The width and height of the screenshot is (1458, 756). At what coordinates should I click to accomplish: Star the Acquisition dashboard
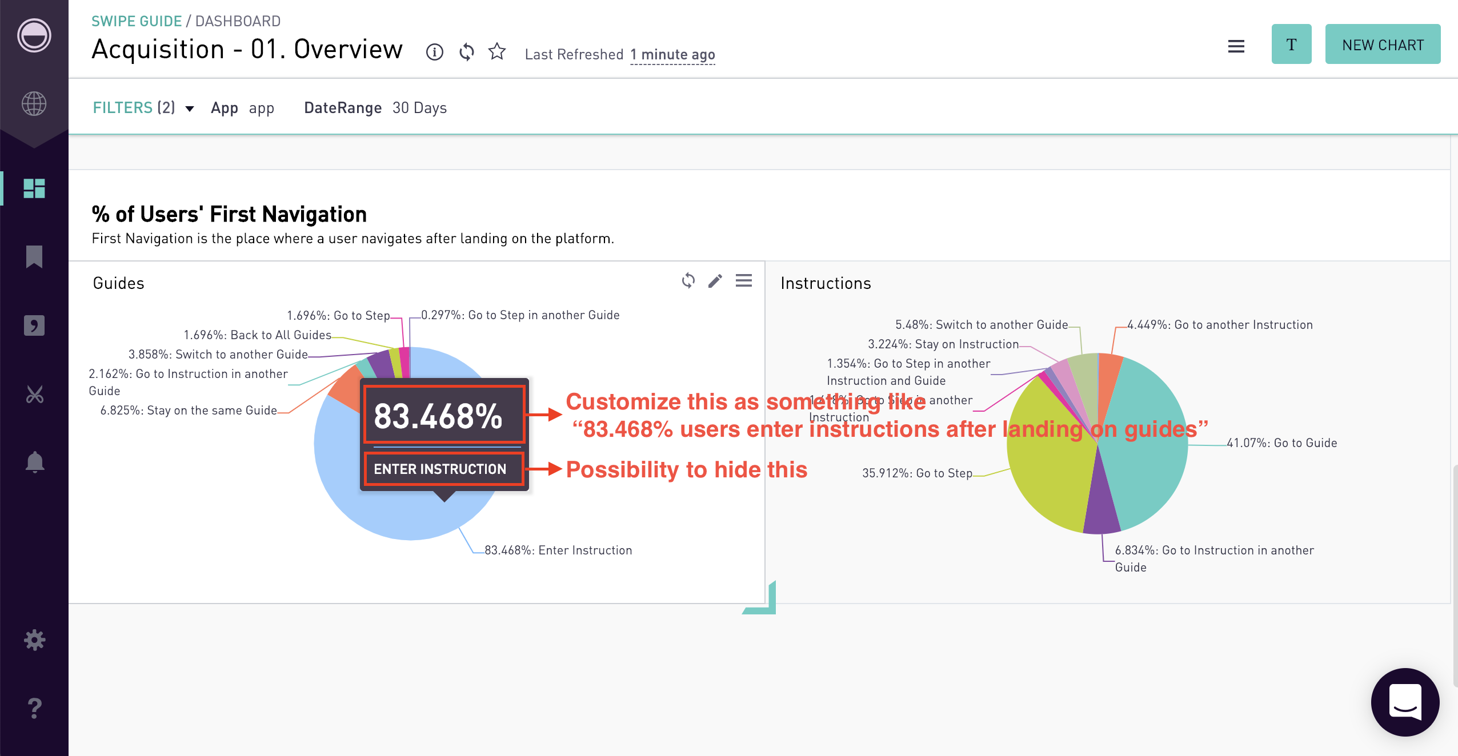(x=497, y=51)
